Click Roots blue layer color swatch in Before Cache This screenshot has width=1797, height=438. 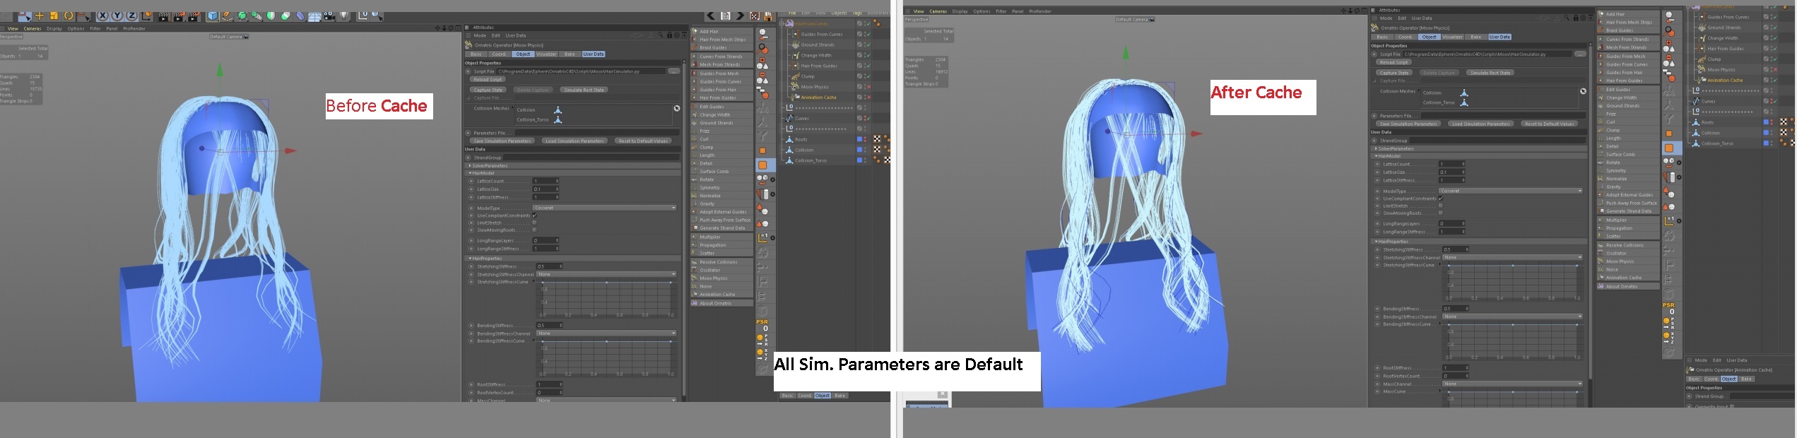pos(859,140)
